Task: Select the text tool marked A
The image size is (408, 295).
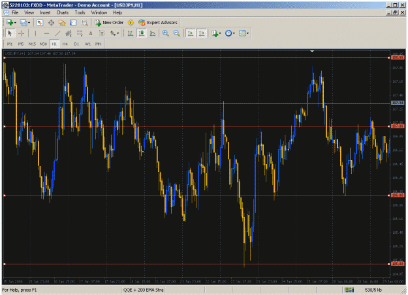Action: [x=91, y=33]
